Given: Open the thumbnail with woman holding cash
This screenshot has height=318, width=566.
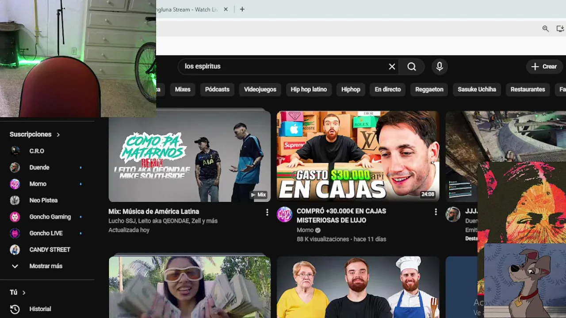Looking at the screenshot, I should click(190, 288).
